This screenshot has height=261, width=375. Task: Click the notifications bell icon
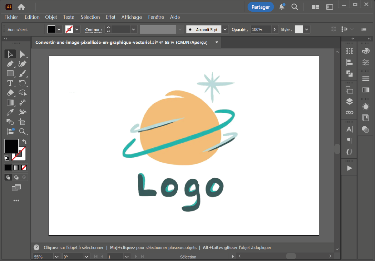pos(282,7)
